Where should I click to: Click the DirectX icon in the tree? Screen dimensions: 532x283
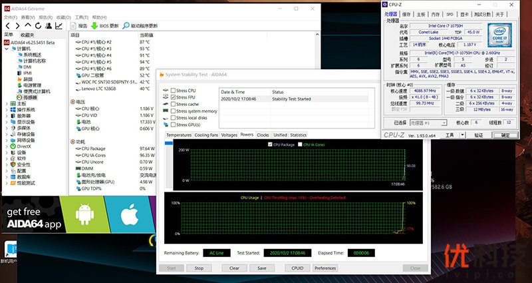[13, 146]
